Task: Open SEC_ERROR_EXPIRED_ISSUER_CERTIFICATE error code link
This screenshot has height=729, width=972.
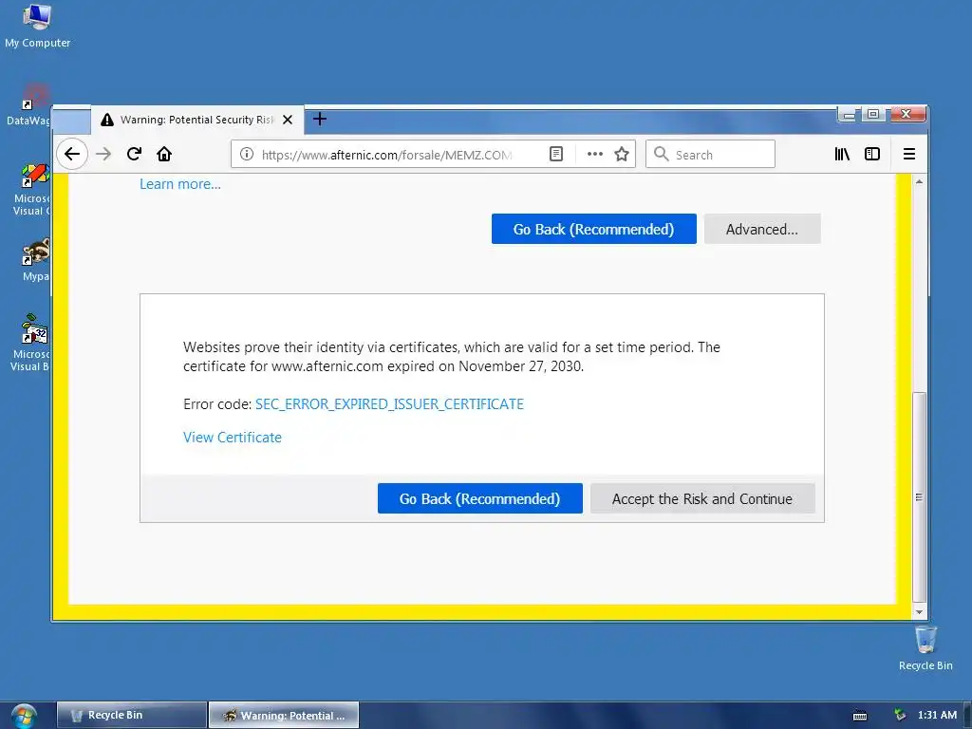Action: pos(389,404)
